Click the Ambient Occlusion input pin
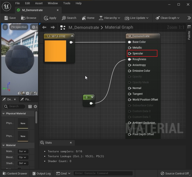Screen dimensions: 192x177 coord(129,123)
